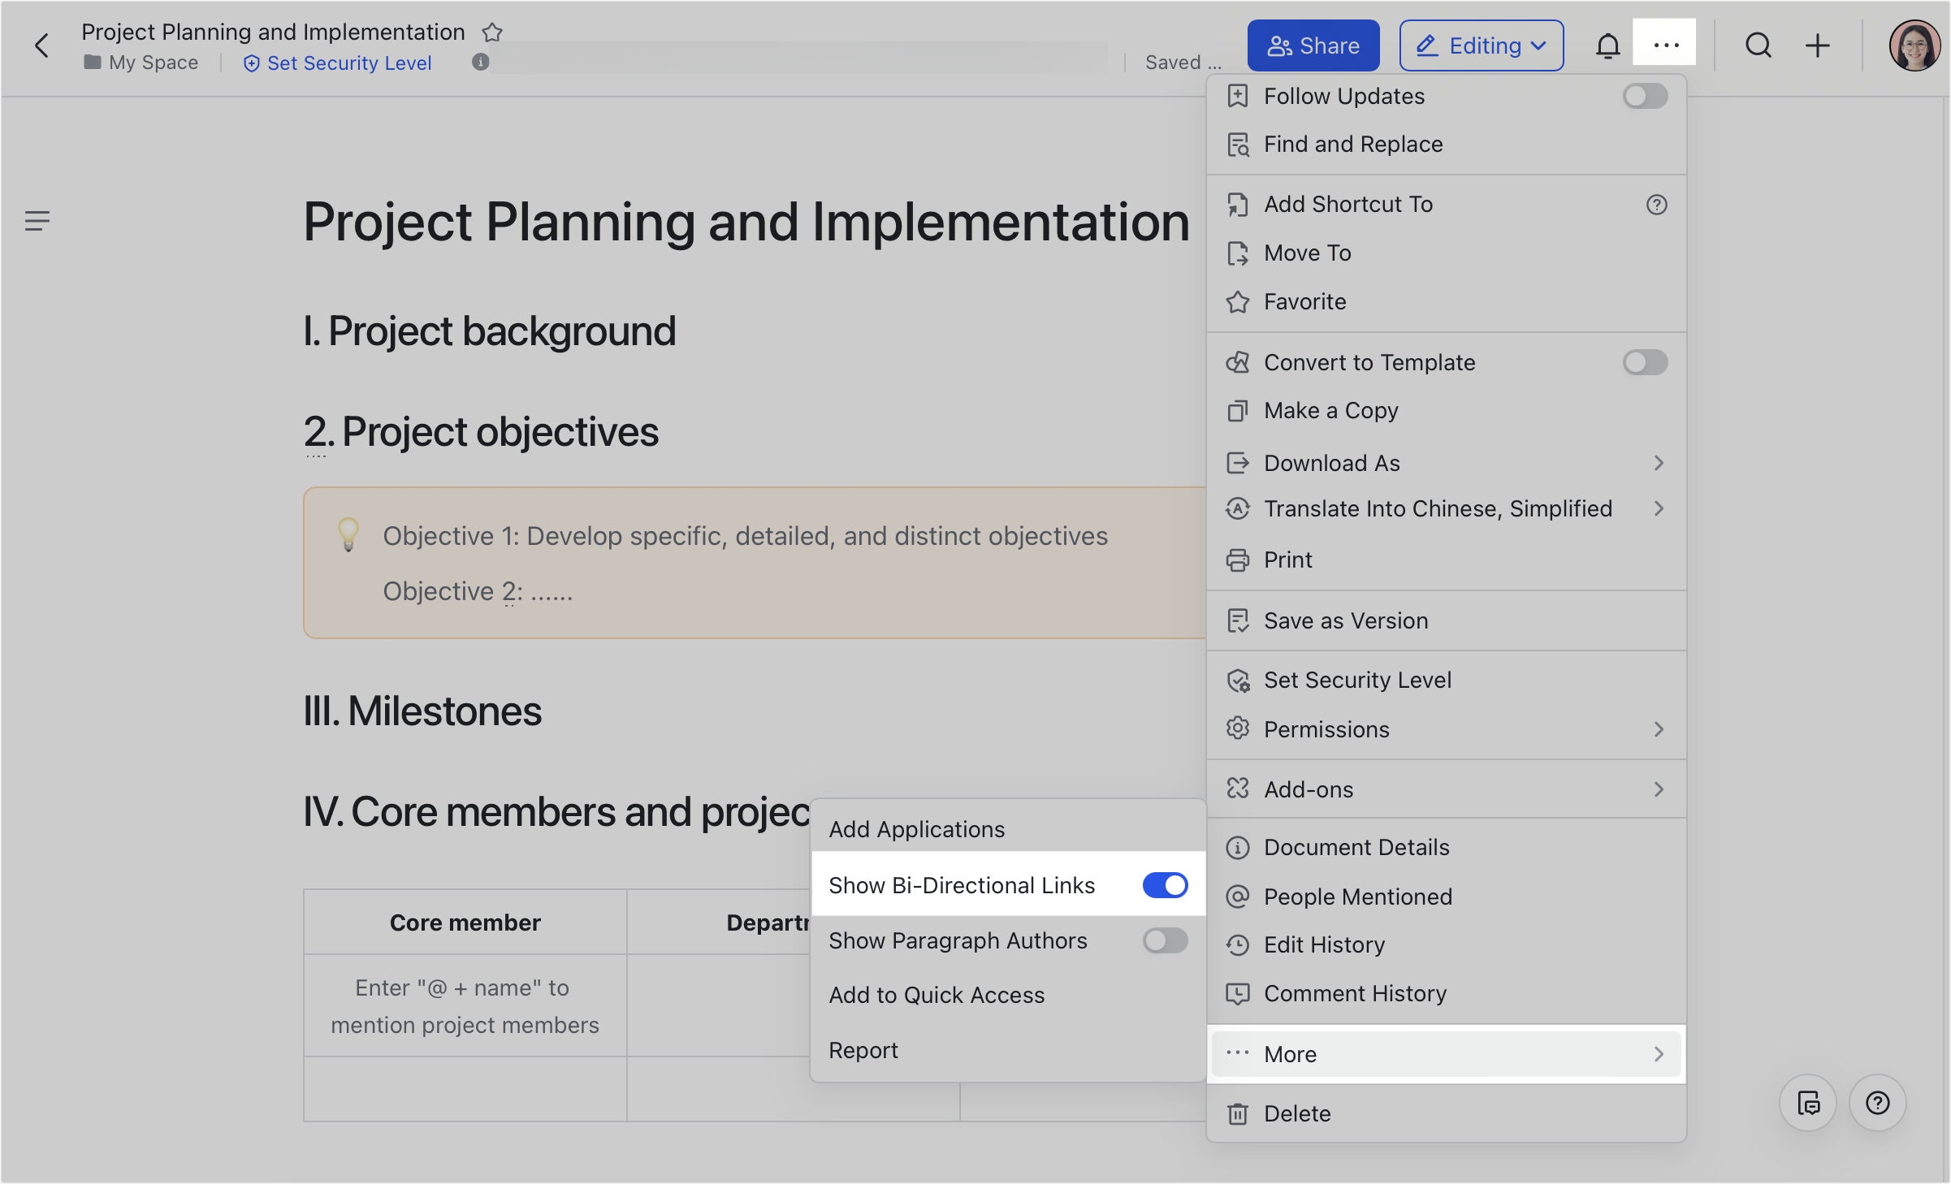Screen dimensions: 1951x1184
Task: Open notifications via the bell icon
Action: [x=1607, y=45]
